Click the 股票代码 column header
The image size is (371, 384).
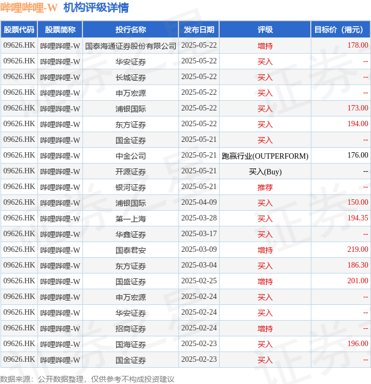click(19, 30)
